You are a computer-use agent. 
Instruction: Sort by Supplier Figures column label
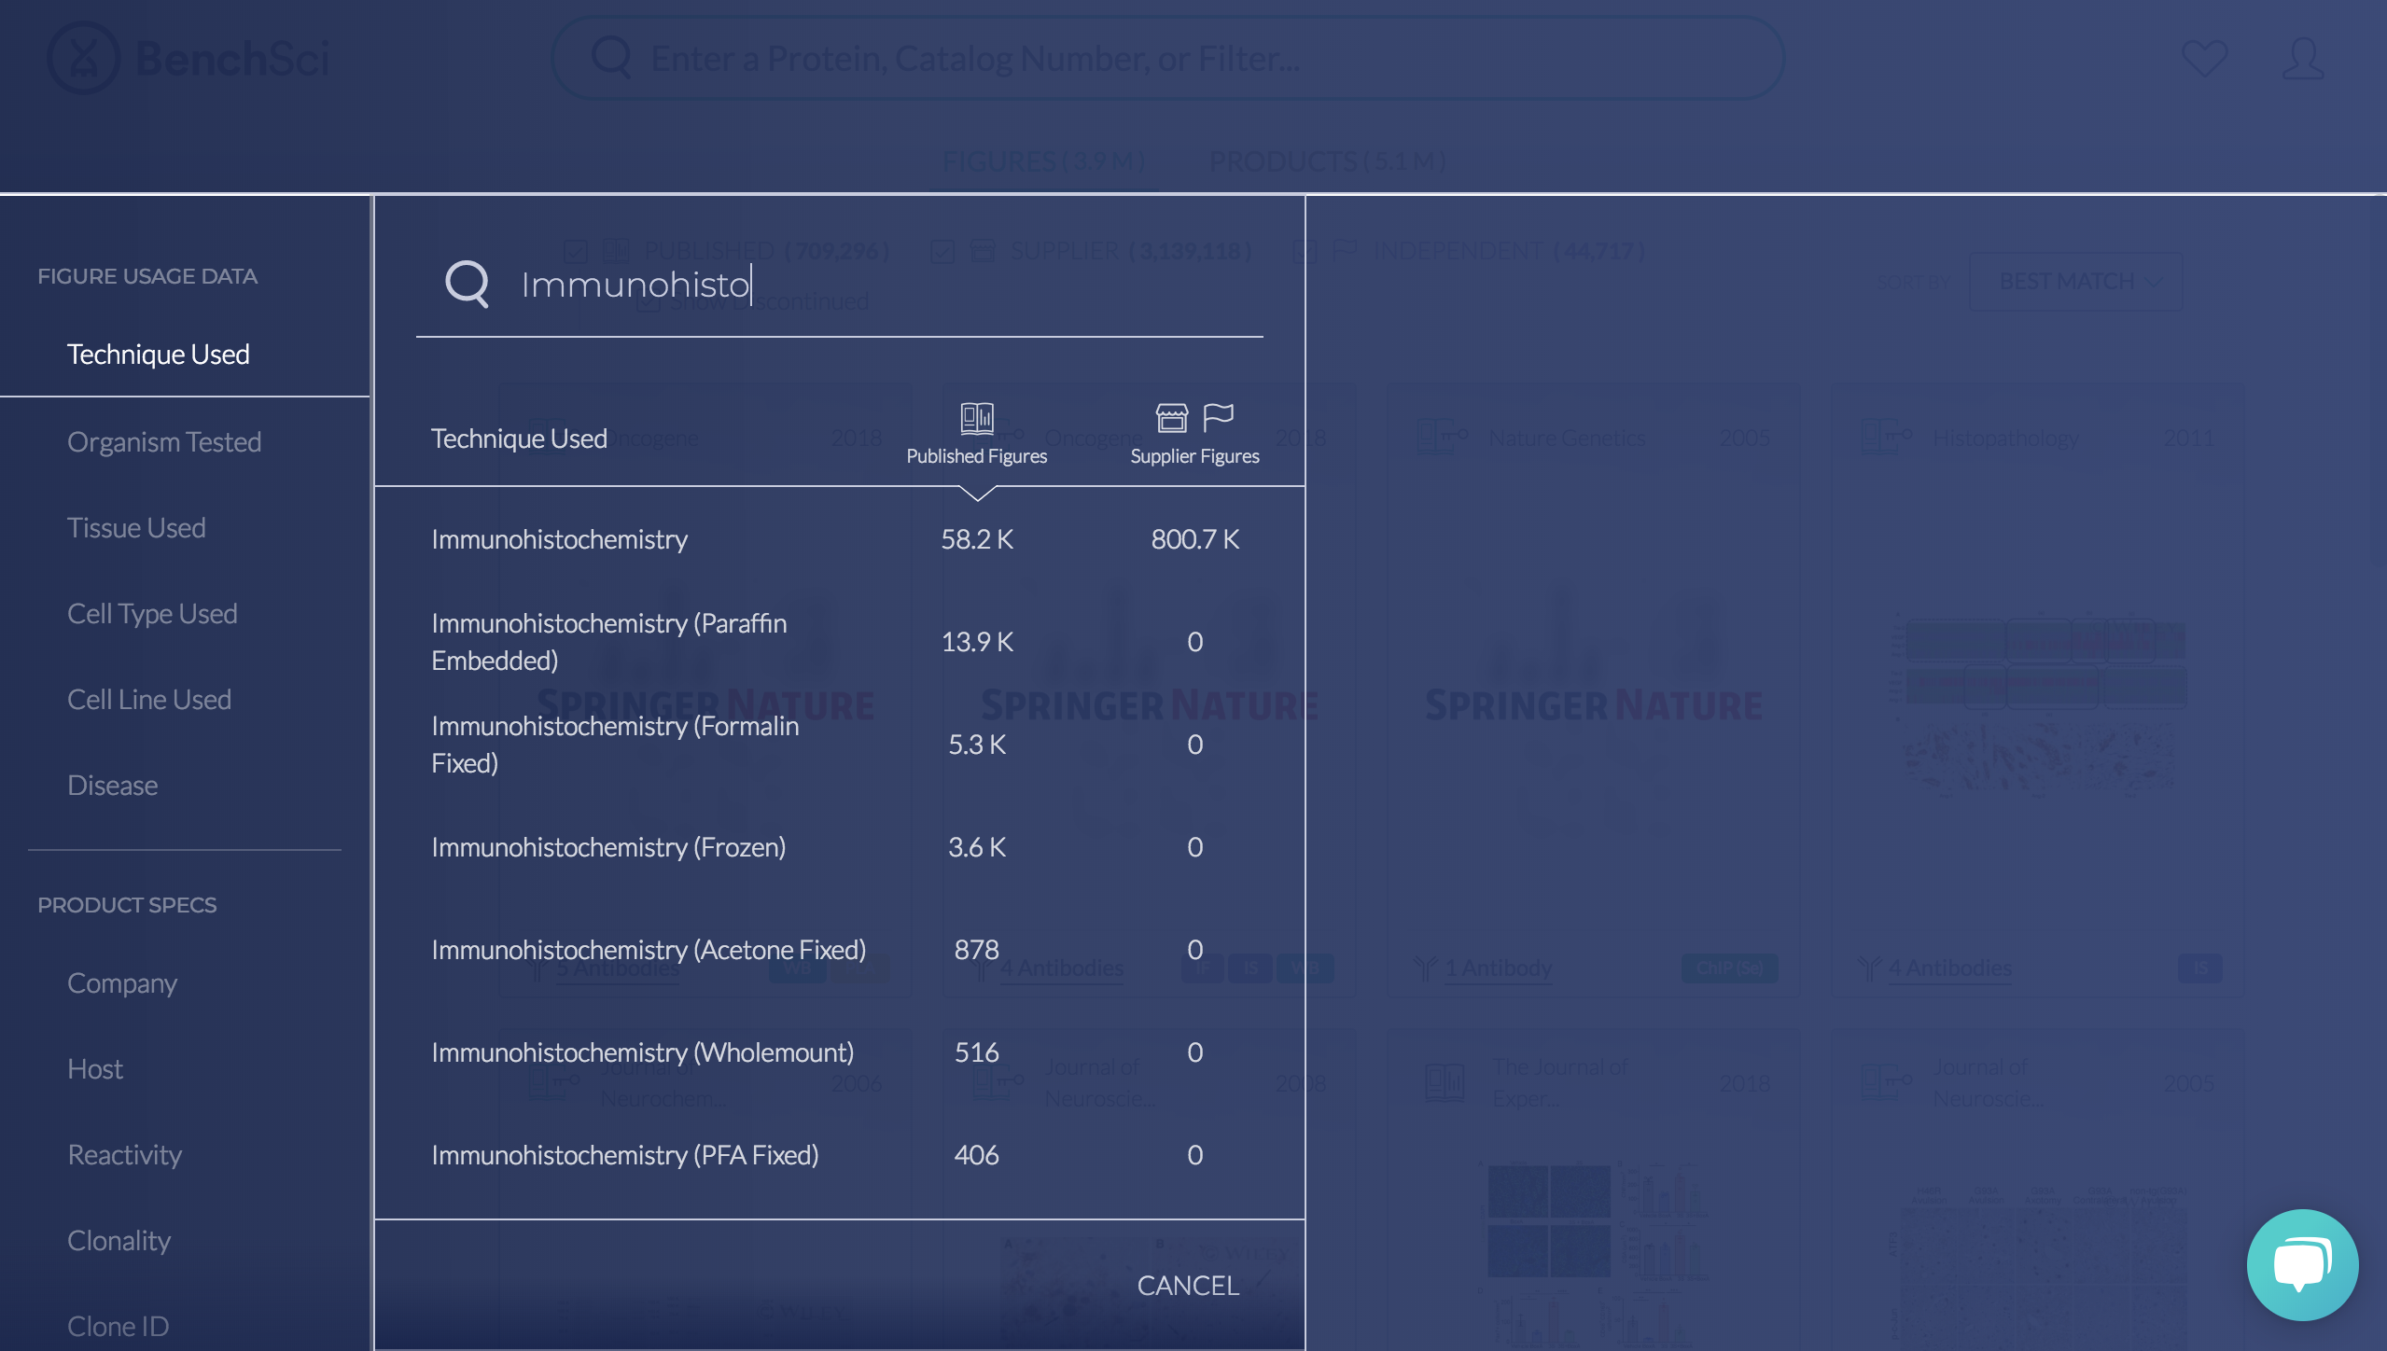[x=1194, y=456]
